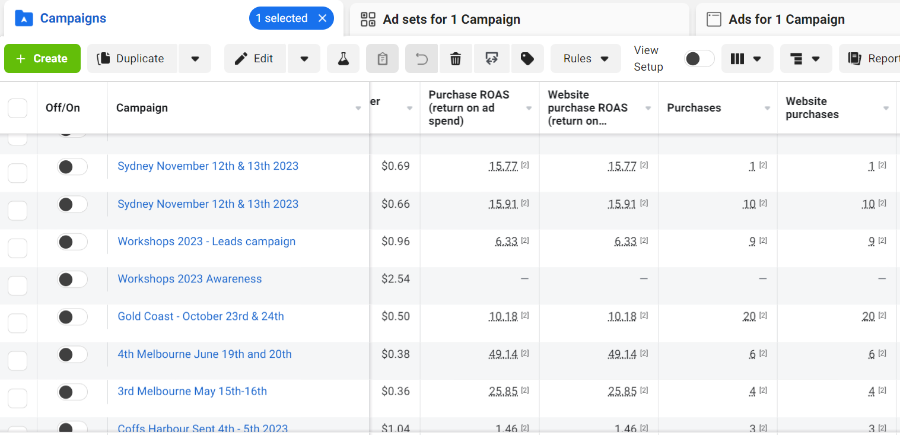Switch to Ad sets for 1 Campaign tab
Image resolution: width=900 pixels, height=435 pixels.
tap(451, 20)
